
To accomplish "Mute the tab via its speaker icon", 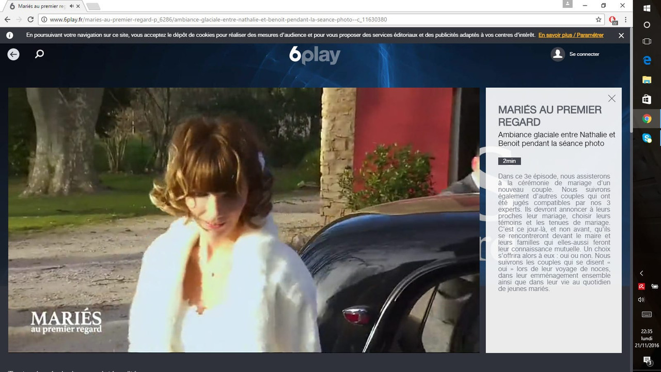I will pyautogui.click(x=71, y=6).
